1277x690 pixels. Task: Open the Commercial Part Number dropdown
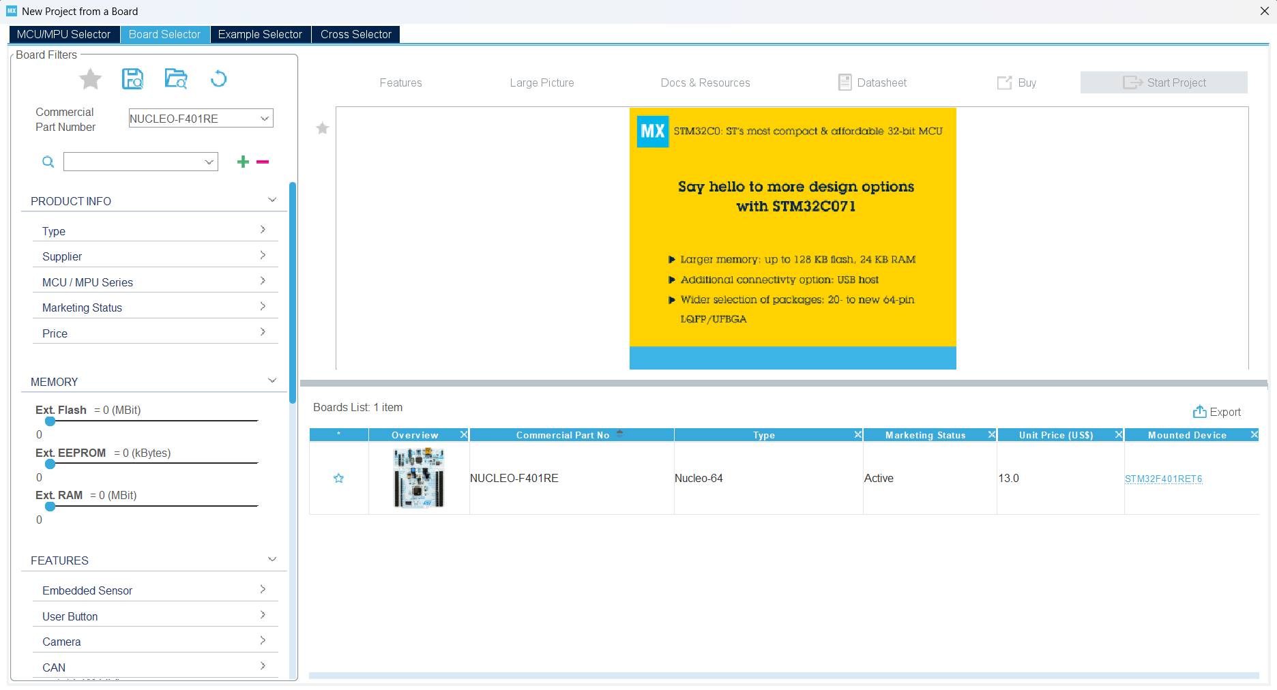click(265, 119)
